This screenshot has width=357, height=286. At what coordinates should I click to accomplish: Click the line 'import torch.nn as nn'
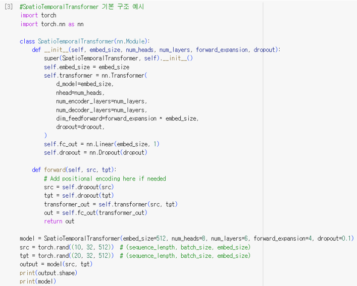[52, 24]
